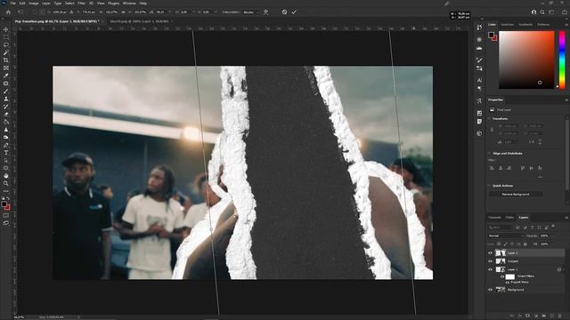Hide the Subject layer eye icon
This screenshot has height=320, width=570.
(x=490, y=261)
